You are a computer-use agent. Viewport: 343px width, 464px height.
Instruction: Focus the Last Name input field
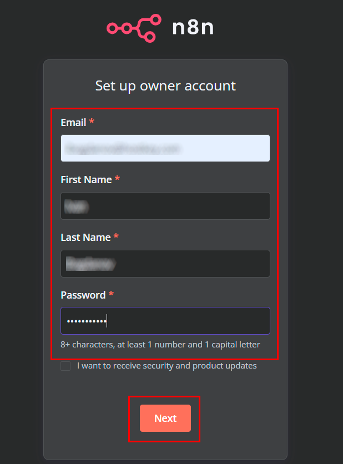165,264
